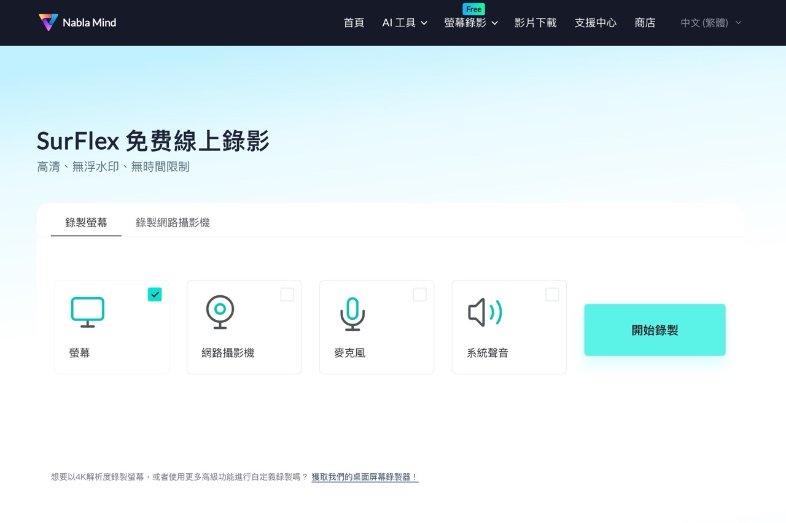Uncheck the 螢幕 checkbox
Viewport: 786px width, 523px height.
155,295
